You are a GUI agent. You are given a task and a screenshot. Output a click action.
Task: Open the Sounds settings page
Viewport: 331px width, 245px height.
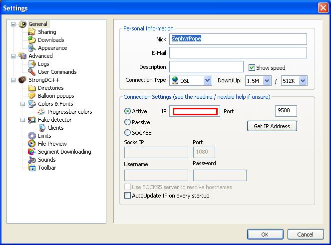(46, 160)
